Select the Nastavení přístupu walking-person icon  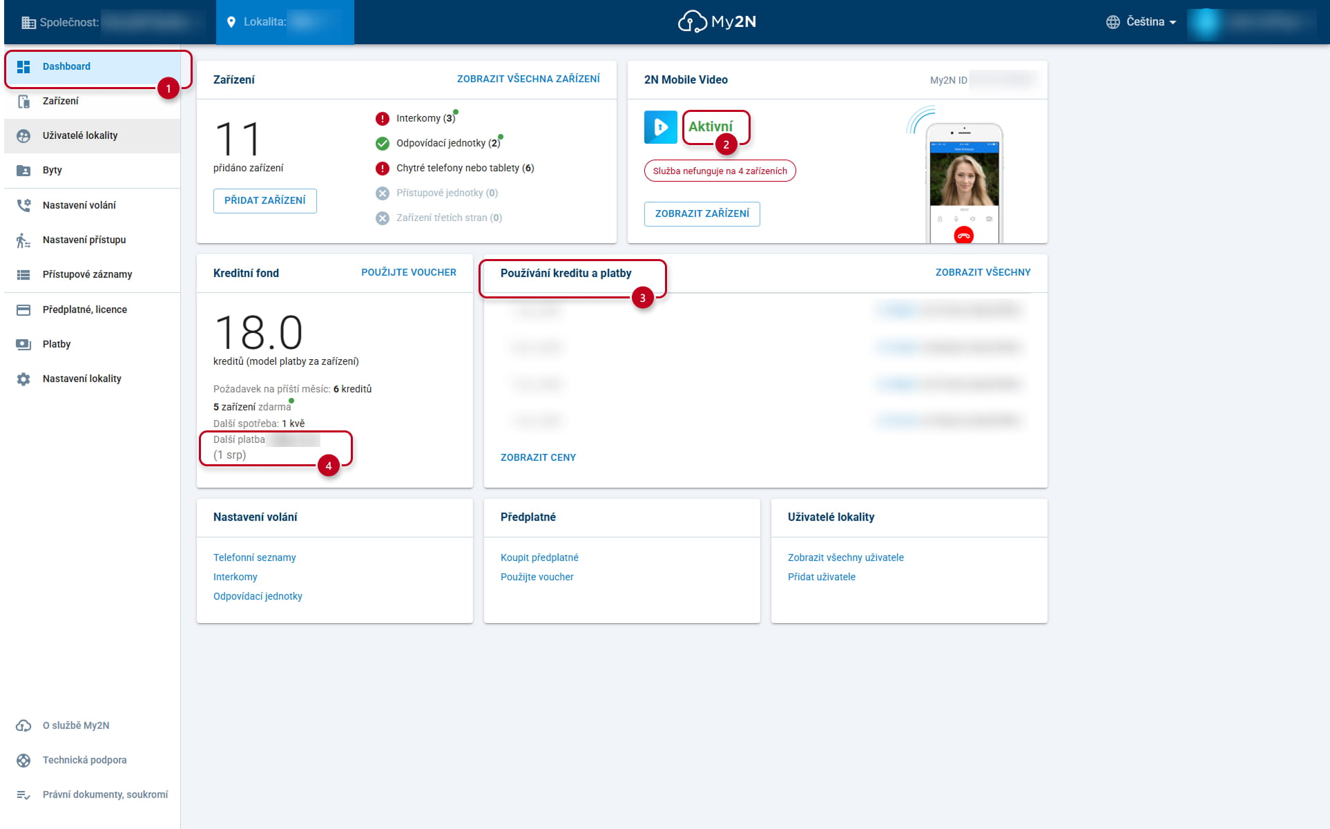point(23,240)
